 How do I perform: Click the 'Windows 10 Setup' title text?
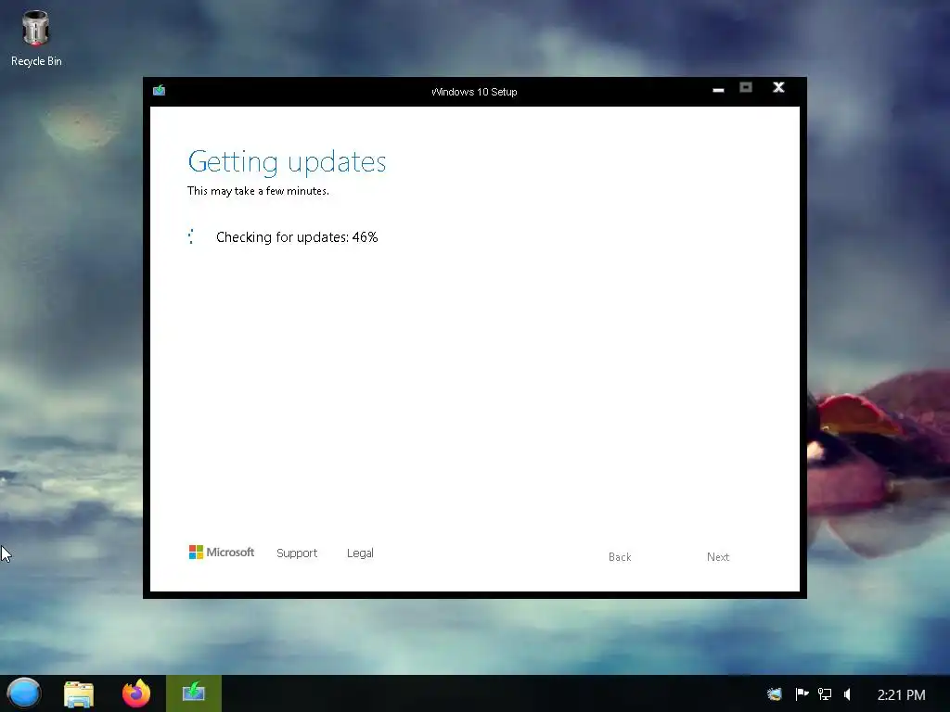474,92
